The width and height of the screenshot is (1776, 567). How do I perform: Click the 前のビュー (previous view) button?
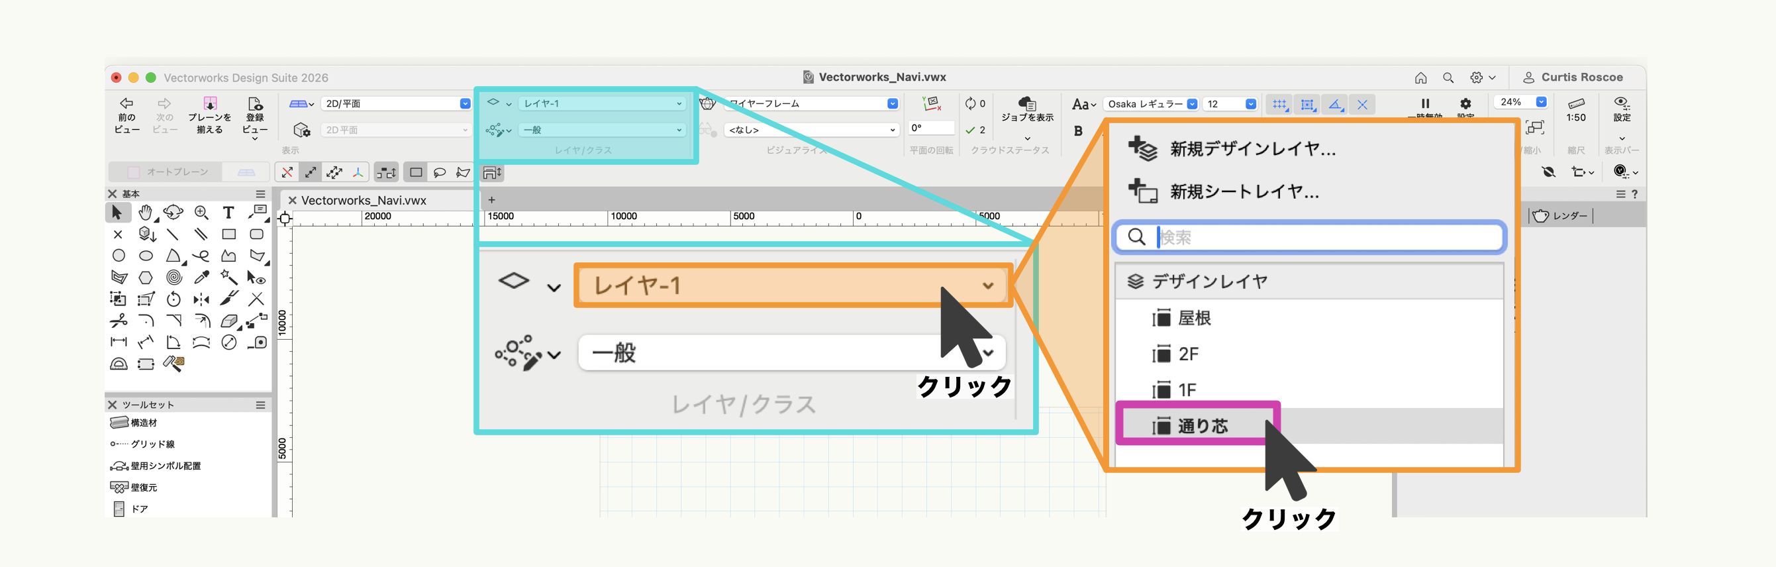(x=127, y=115)
